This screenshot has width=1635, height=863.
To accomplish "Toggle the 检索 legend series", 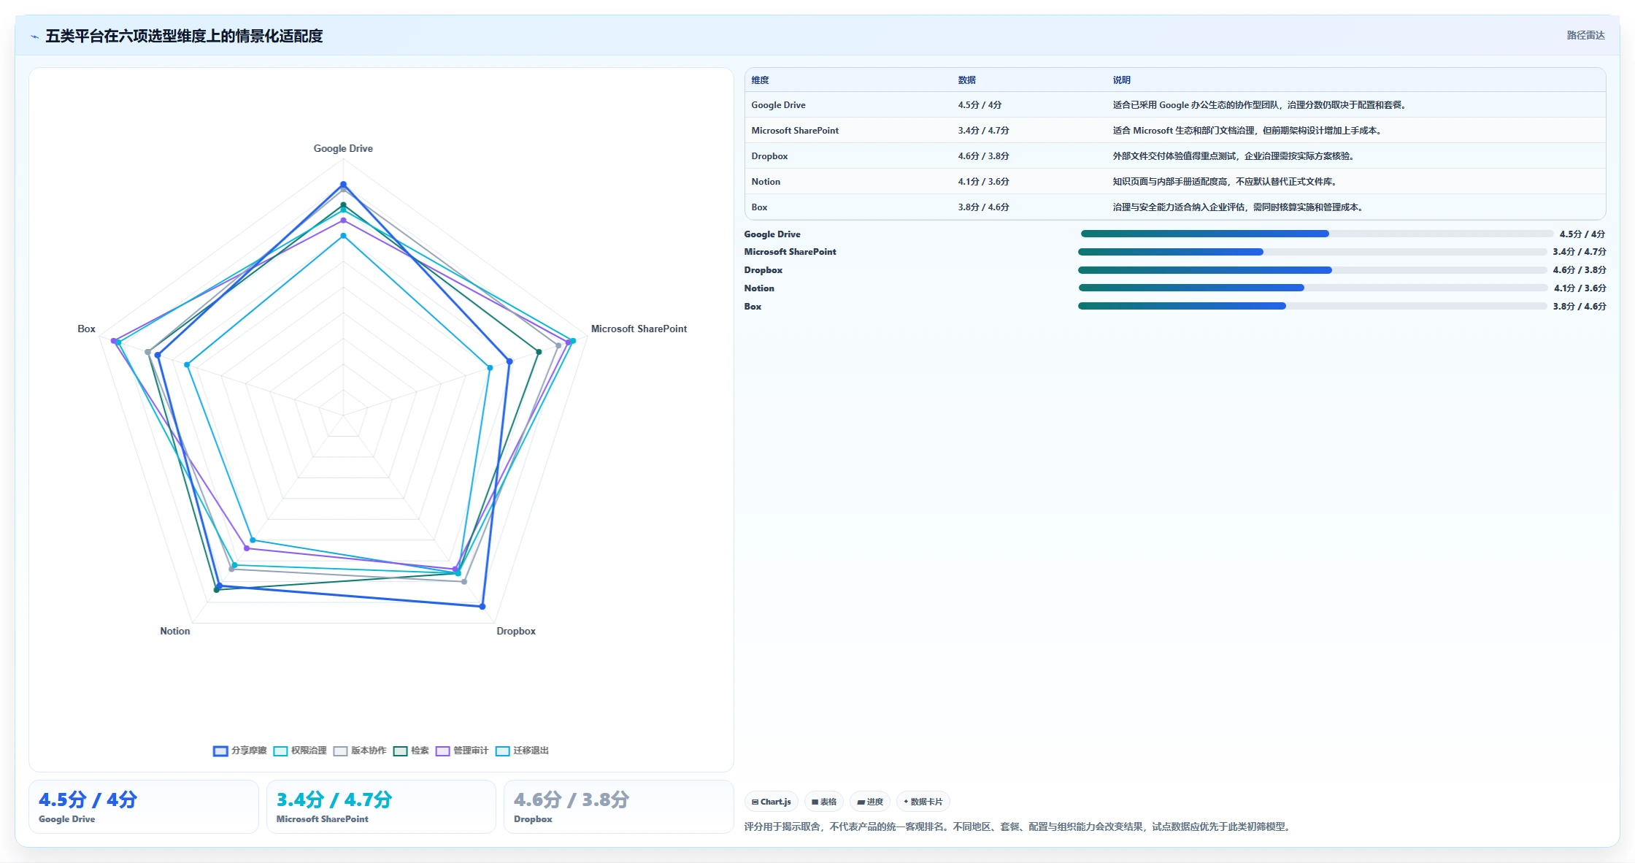I will tap(411, 751).
